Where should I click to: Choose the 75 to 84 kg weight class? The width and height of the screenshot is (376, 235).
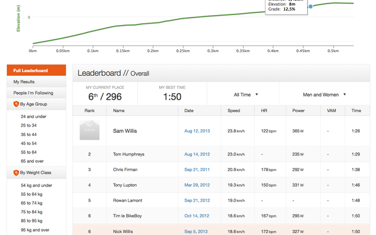[x=31, y=212]
